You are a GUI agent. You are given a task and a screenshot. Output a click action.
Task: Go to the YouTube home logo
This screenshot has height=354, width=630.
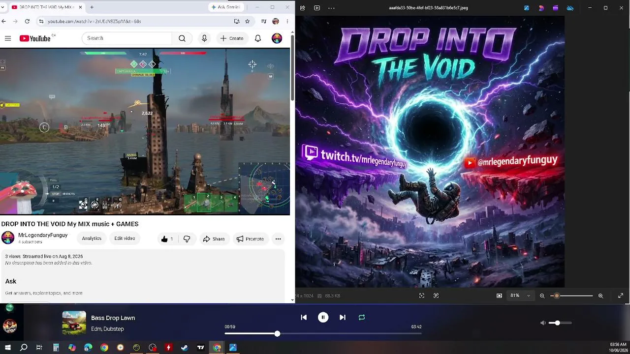(35, 38)
